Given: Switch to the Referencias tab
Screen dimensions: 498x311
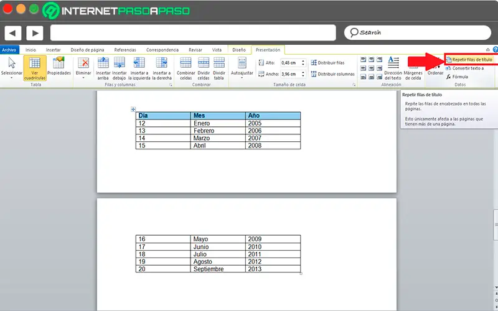Looking at the screenshot, I should (x=125, y=50).
